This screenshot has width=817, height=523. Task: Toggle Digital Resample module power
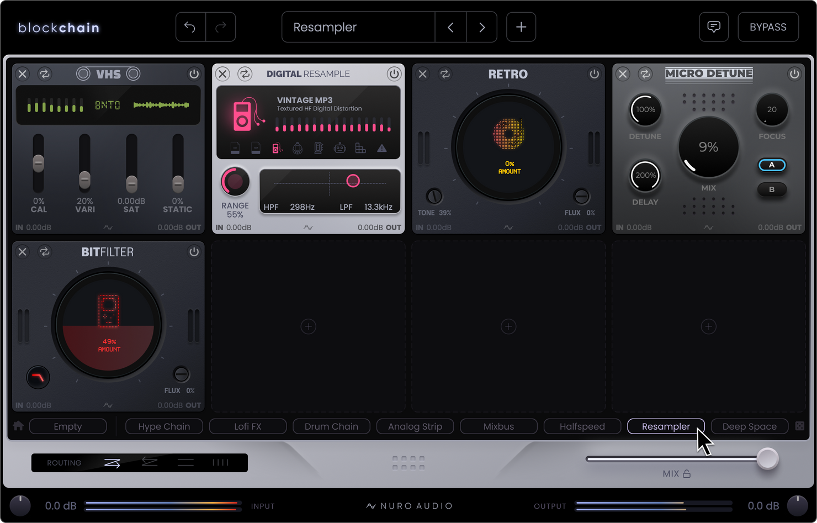pos(394,73)
